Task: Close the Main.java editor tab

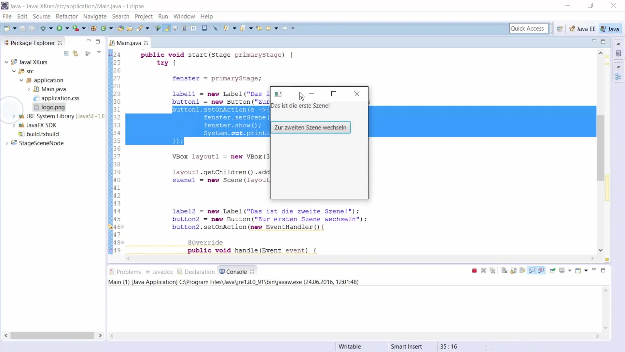Action: click(146, 43)
